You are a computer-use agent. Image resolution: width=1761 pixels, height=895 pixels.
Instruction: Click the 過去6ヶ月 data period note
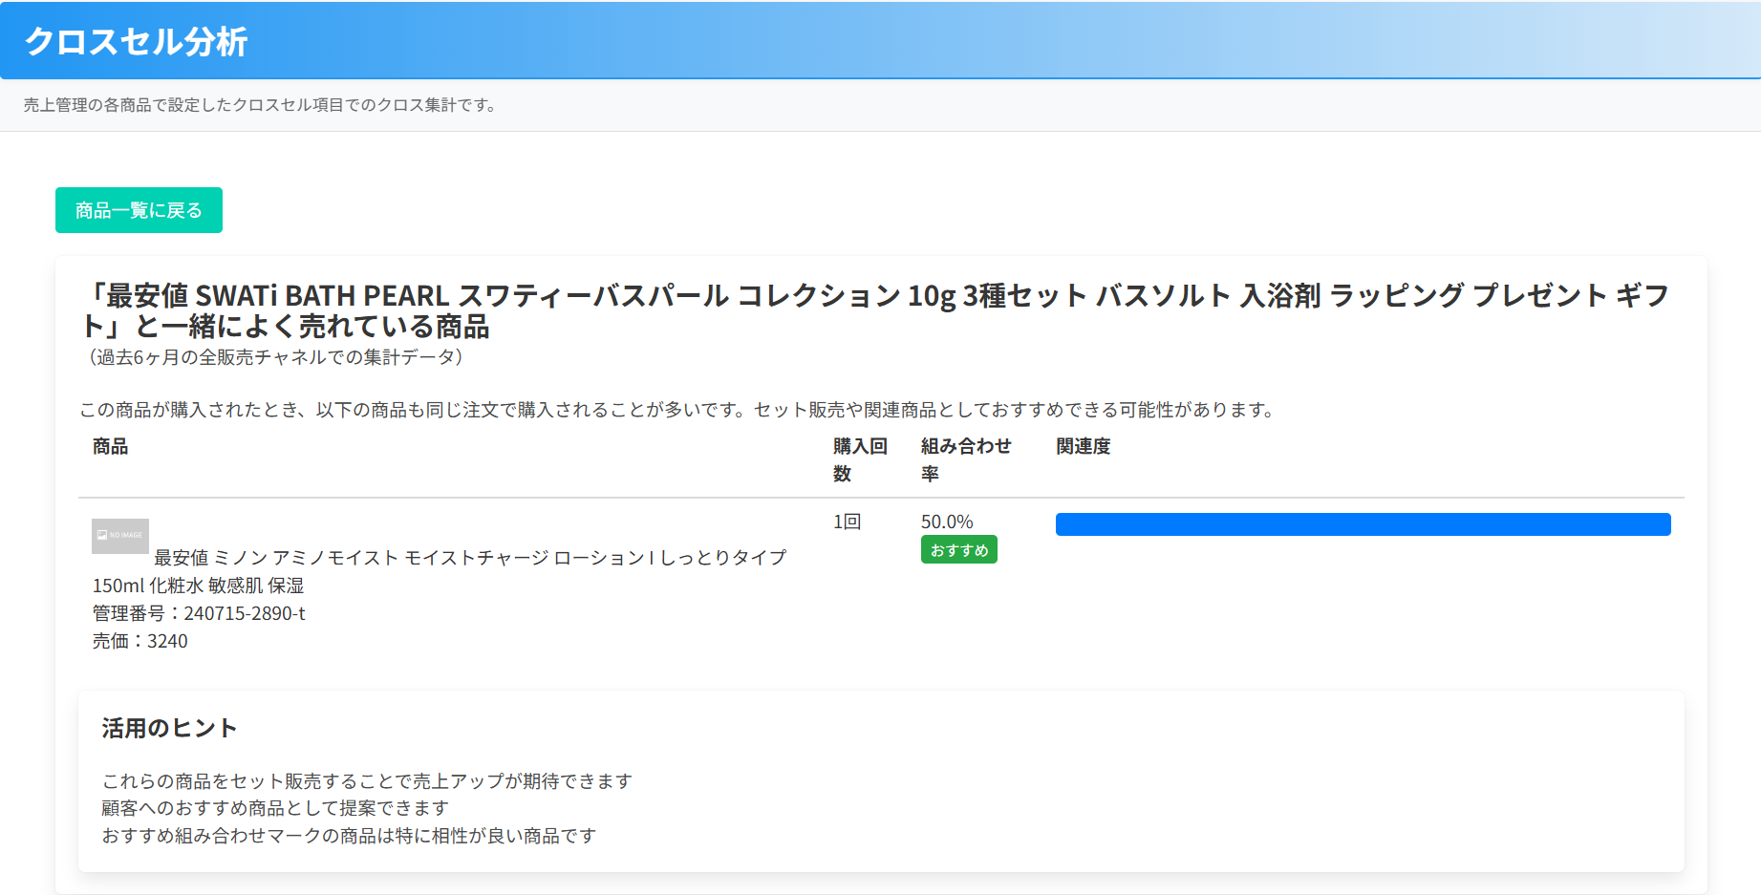coord(276,357)
